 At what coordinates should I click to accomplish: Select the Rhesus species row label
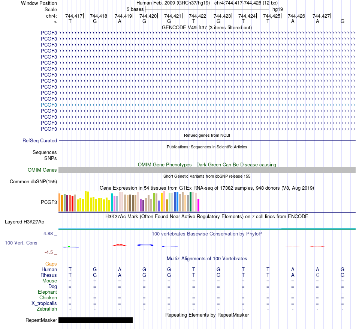tap(49, 275)
